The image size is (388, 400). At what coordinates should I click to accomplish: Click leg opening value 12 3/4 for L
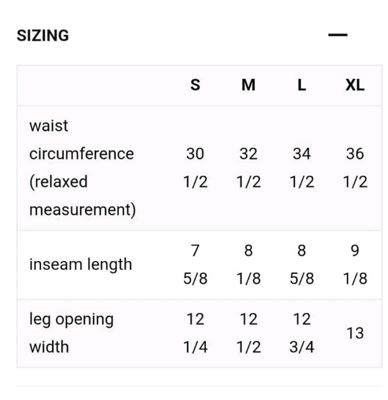pyautogui.click(x=302, y=333)
